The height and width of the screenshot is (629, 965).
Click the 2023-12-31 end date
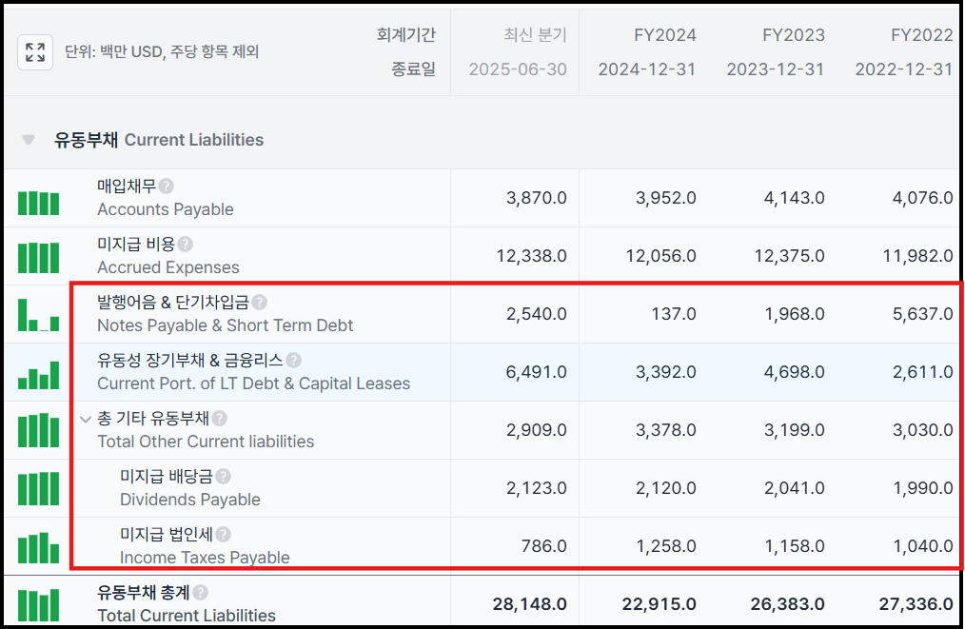point(776,69)
